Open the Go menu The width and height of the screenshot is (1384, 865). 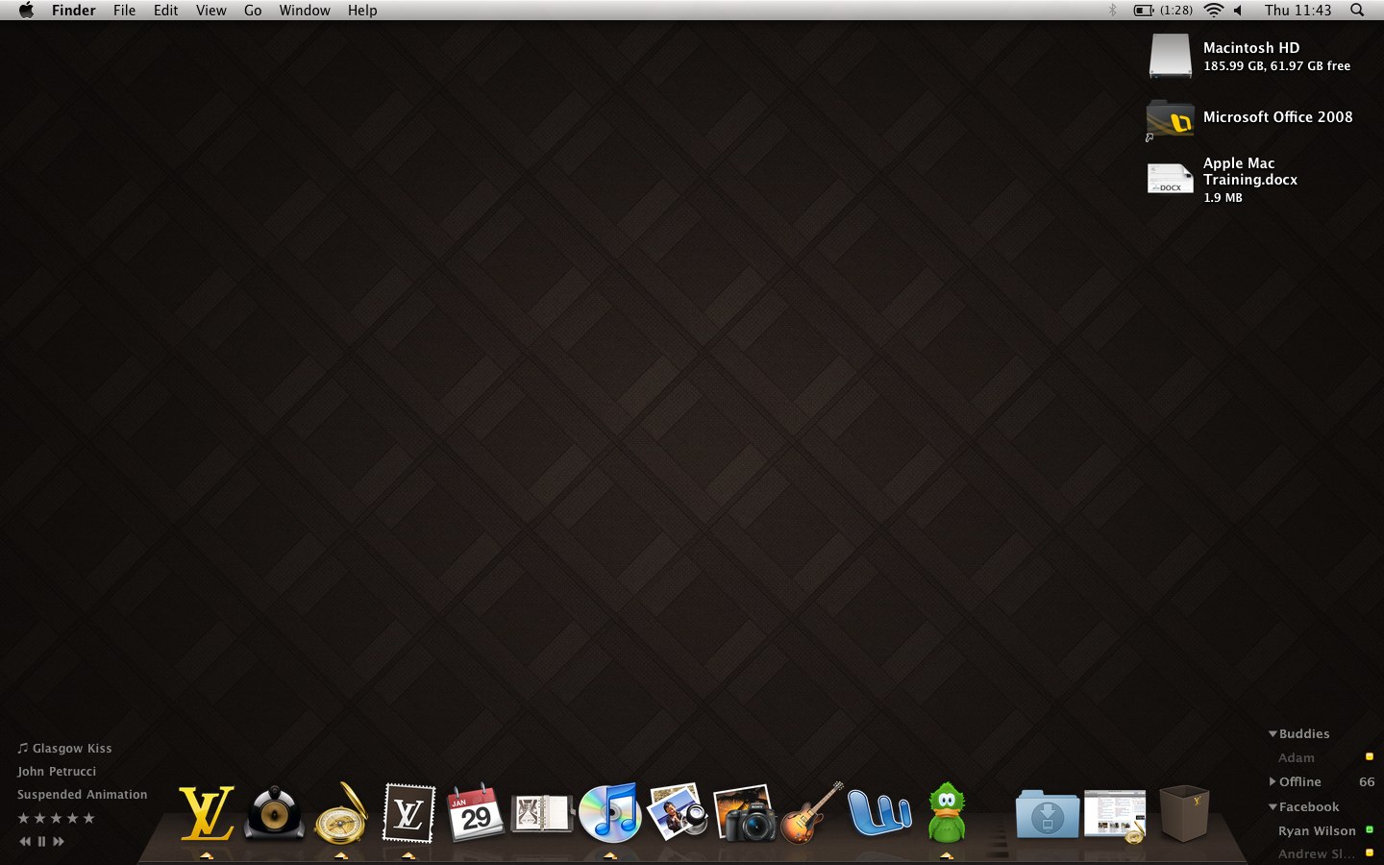click(x=253, y=10)
